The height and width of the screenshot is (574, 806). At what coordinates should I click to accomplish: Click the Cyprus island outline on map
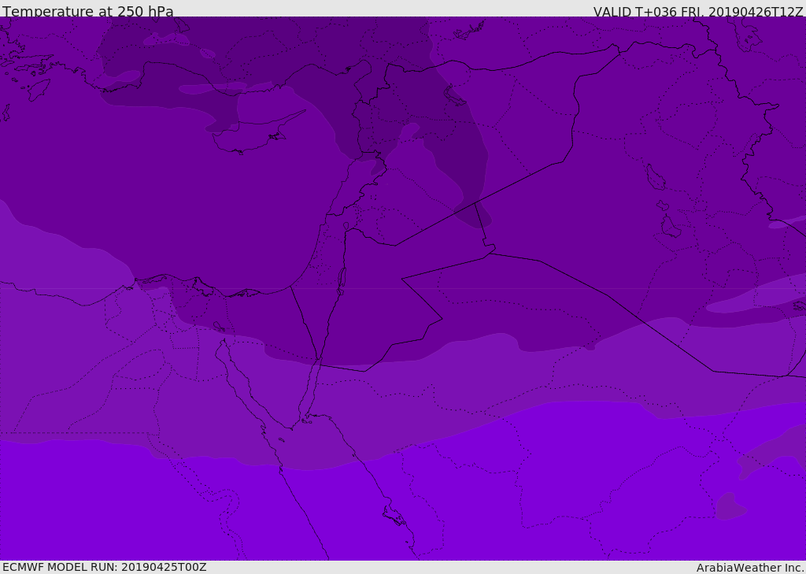[x=257, y=133]
